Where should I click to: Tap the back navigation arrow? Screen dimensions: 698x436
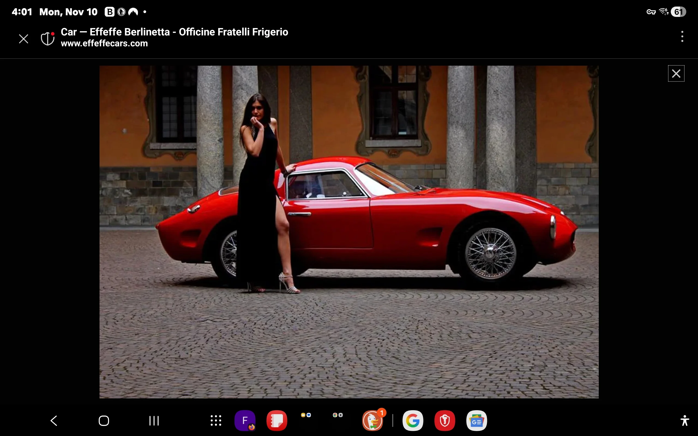click(54, 420)
